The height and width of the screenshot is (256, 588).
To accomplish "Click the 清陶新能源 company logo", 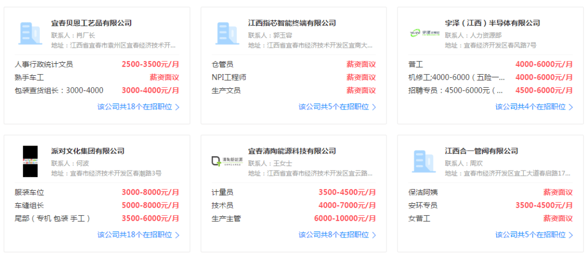I will click(x=226, y=162).
